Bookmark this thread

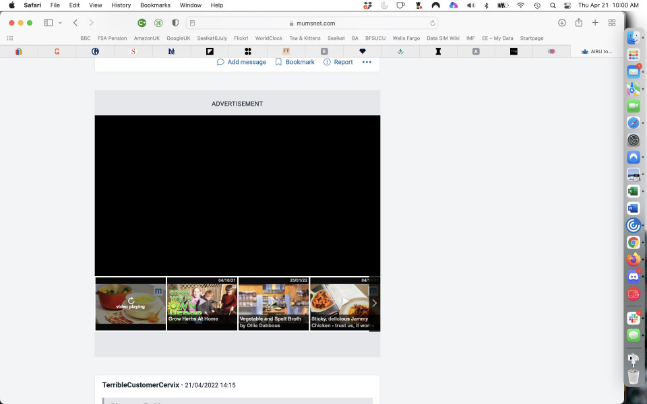point(295,62)
